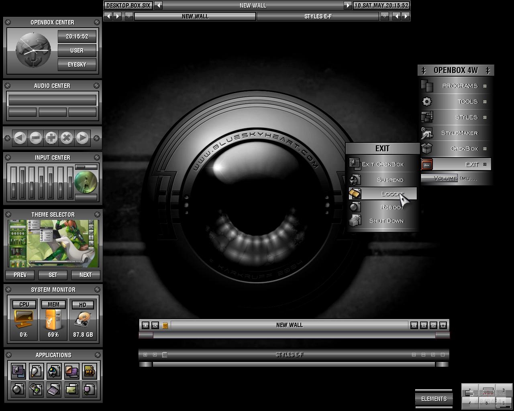Toggle the right screw on System Monitor panel
The image size is (514, 411).
click(x=97, y=289)
